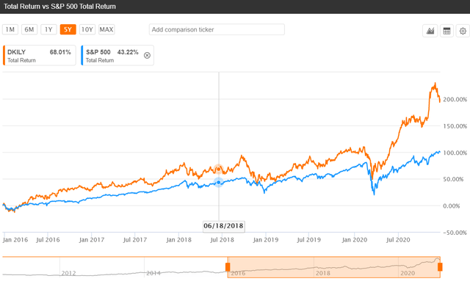Click the Jul 2020 x-axis label
This screenshot has width=470, height=284.
click(398, 240)
